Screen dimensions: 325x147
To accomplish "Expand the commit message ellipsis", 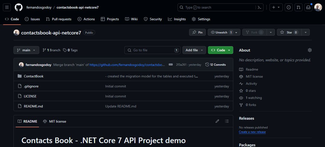I will coord(171,65).
